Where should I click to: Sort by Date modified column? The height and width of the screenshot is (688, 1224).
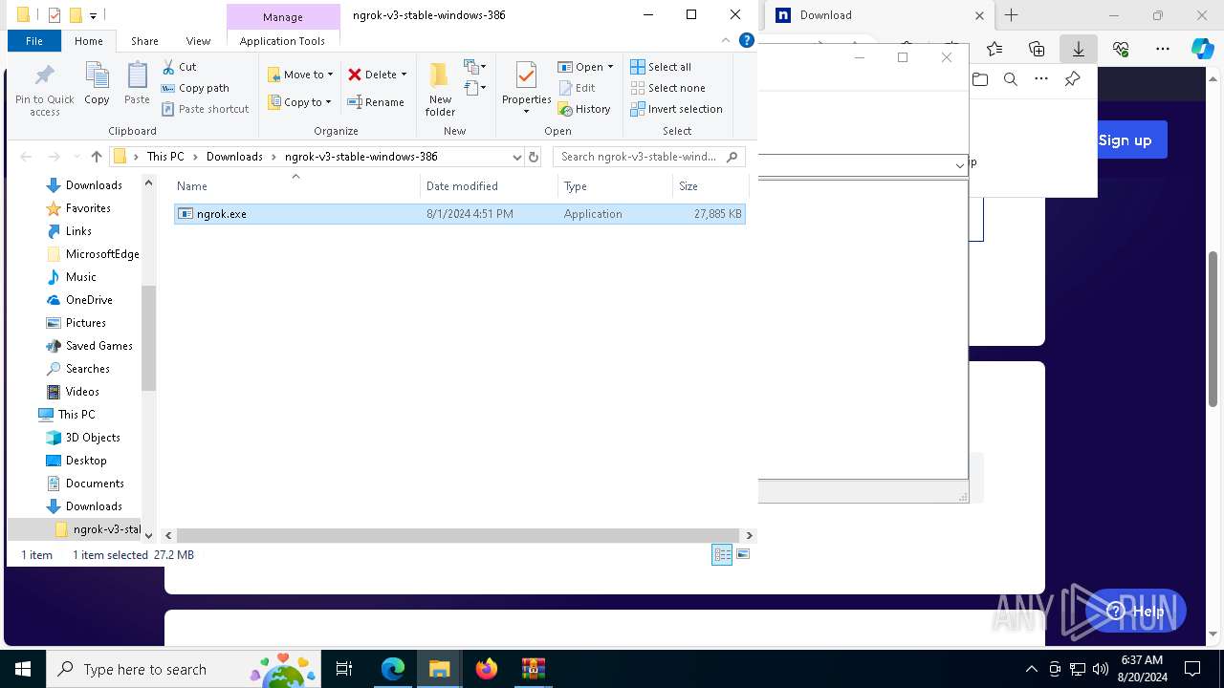pos(489,186)
